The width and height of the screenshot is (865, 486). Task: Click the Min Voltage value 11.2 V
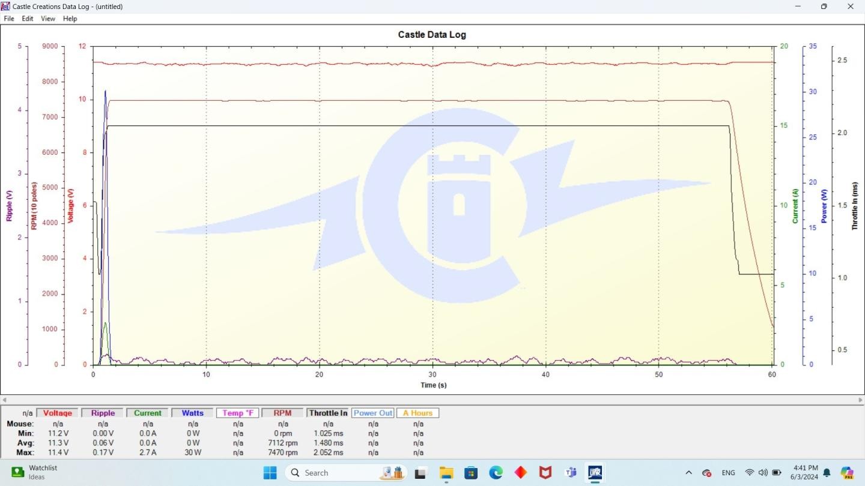pos(58,433)
